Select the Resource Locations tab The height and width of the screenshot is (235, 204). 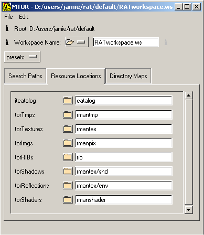[76, 76]
